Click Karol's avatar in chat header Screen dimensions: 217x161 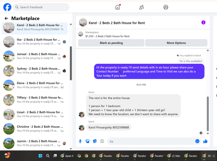[x=83, y=23]
